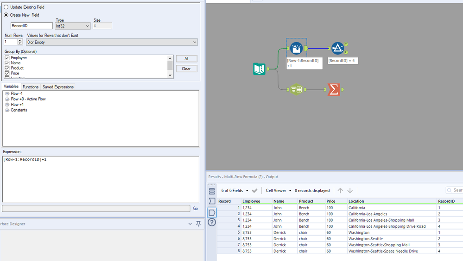This screenshot has width=463, height=261.
Task: Select cell Washington-Seattle-Space Needle Drive
Action: tap(392, 251)
